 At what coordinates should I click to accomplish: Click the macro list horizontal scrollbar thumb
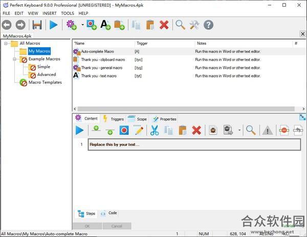click(x=186, y=109)
